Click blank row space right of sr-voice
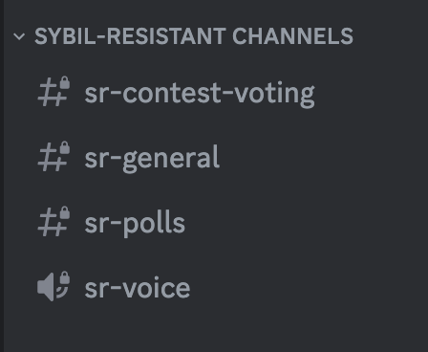Viewport: 428px width, 352px height. pos(303,288)
